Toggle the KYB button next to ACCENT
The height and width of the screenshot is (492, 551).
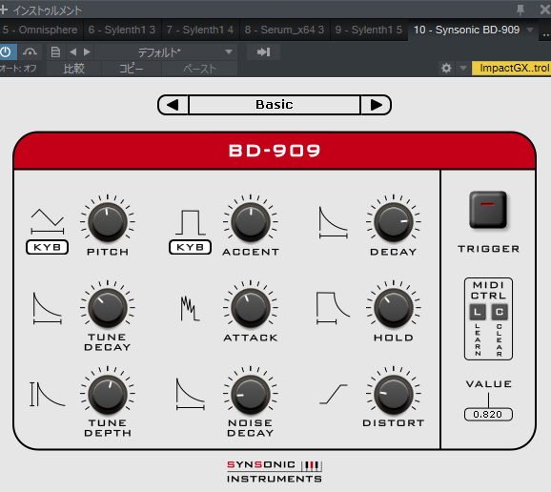[x=190, y=247]
